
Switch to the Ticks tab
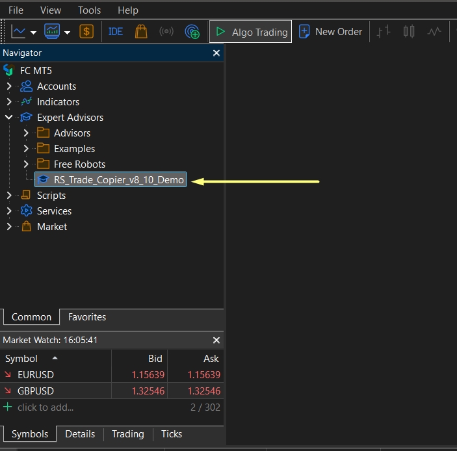[172, 434]
